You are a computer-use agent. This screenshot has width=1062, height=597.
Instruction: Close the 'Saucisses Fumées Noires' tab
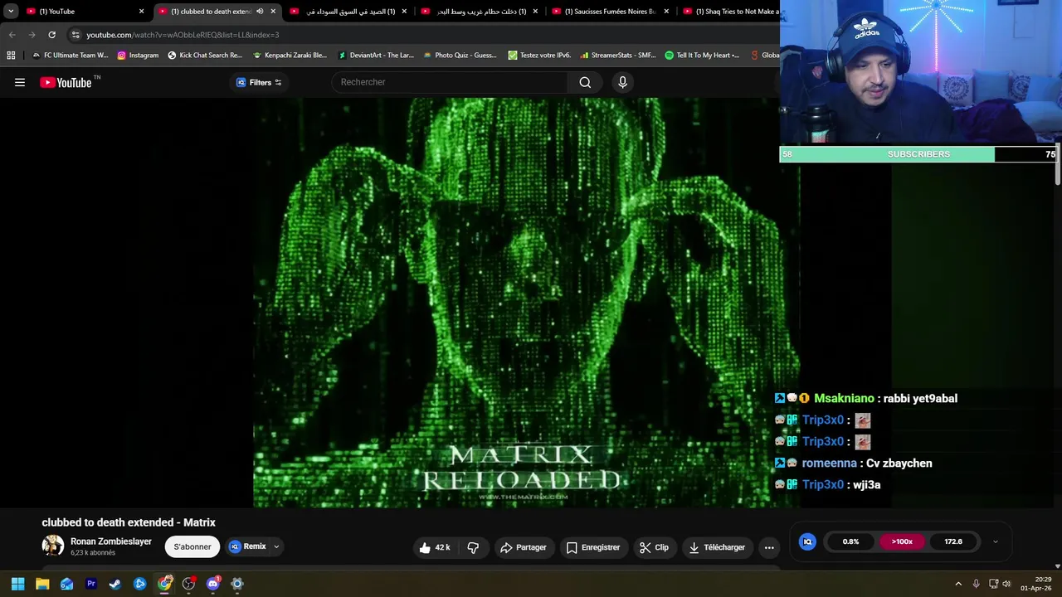coord(666,12)
